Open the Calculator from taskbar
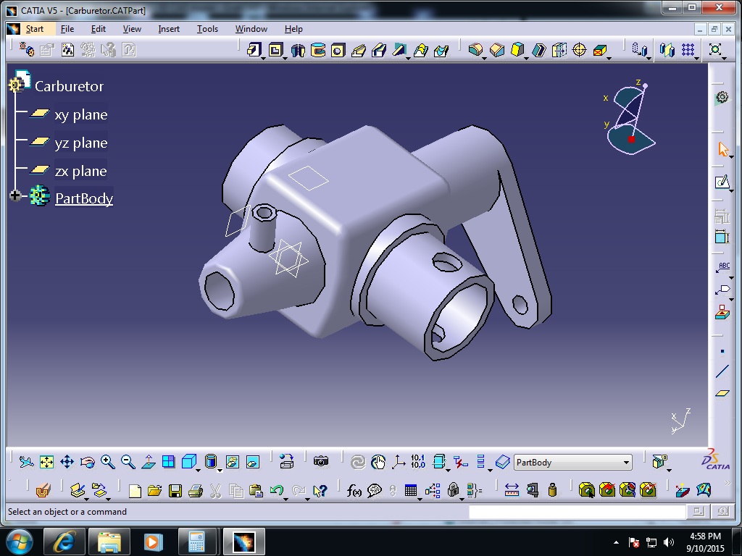 (197, 542)
